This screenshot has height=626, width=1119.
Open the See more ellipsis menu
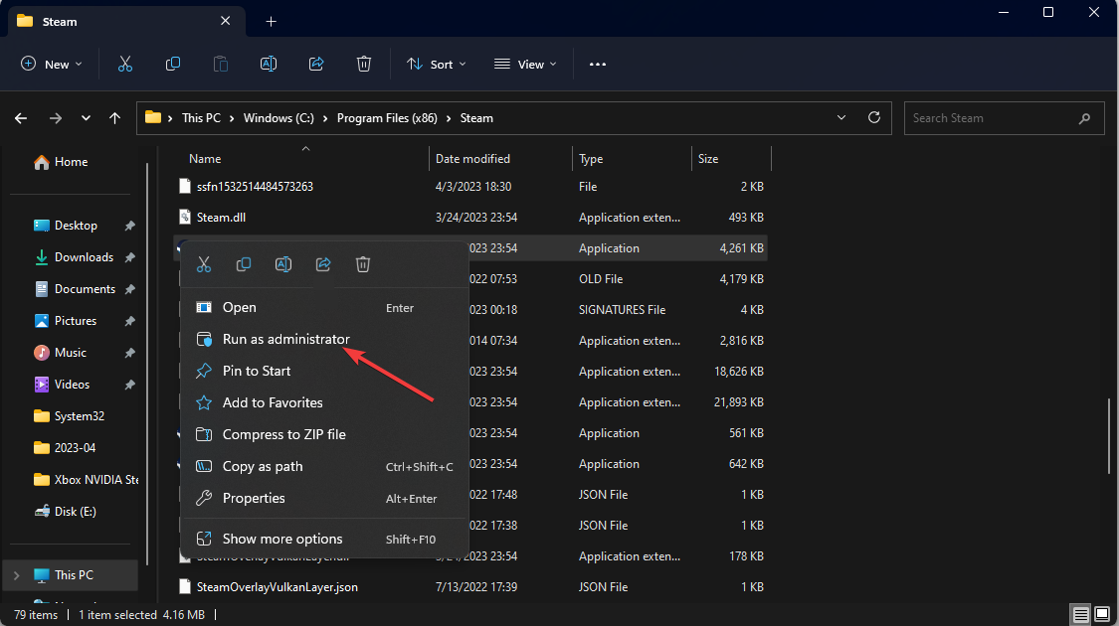click(x=598, y=65)
